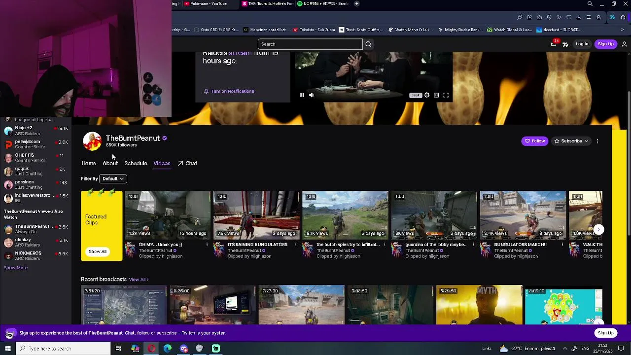View All recent broadcasts
Image resolution: width=631 pixels, height=355 pixels.
(139, 280)
